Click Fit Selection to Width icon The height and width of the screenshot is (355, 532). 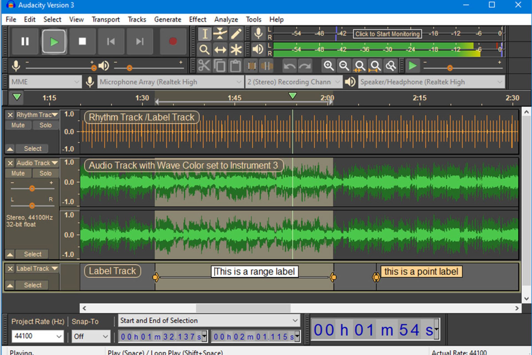coord(360,66)
